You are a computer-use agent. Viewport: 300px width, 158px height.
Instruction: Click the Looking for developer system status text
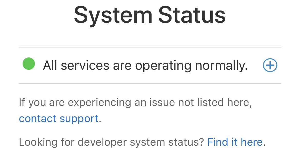coord(111,142)
